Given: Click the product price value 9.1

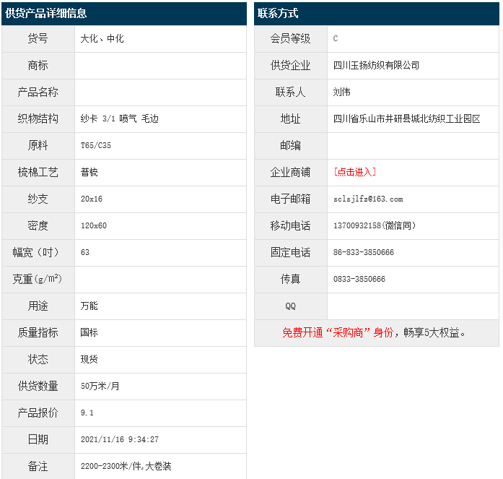Looking at the screenshot, I should [87, 413].
